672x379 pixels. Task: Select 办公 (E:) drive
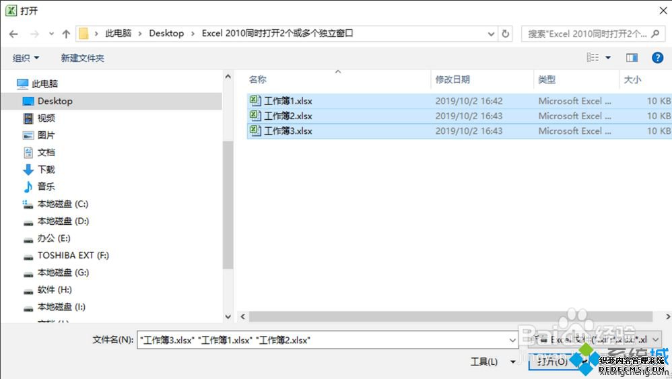[54, 238]
